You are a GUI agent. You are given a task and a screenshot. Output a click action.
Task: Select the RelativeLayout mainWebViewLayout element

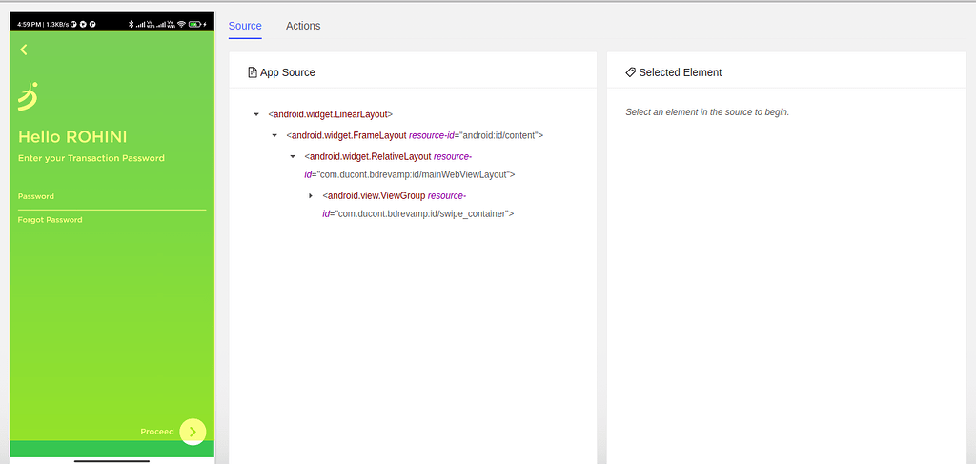click(367, 155)
